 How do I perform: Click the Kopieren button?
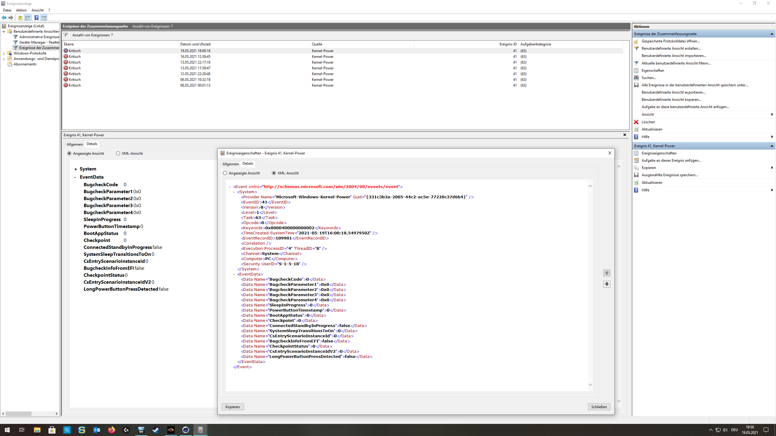tap(232, 407)
